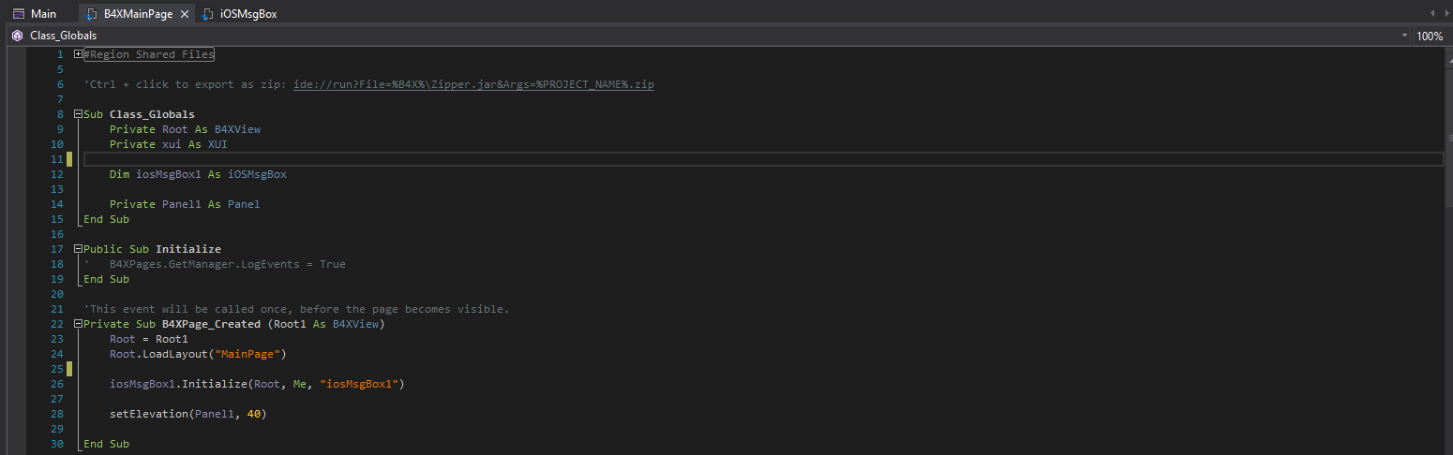1453x455 pixels.
Task: Open the Zipper.jar export link
Action: [473, 84]
